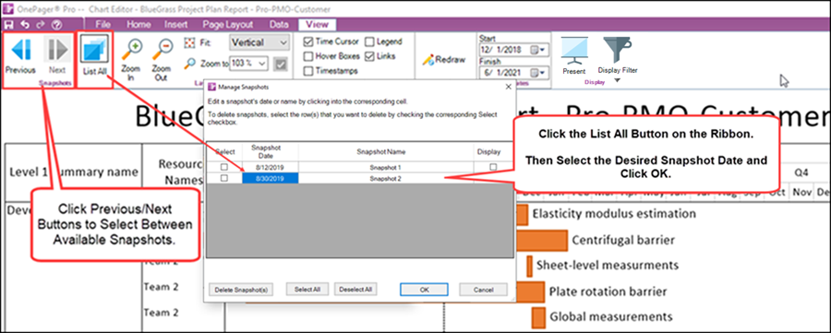Select the 8/30/2019 snapshot date cell
831x333 pixels.
click(271, 179)
